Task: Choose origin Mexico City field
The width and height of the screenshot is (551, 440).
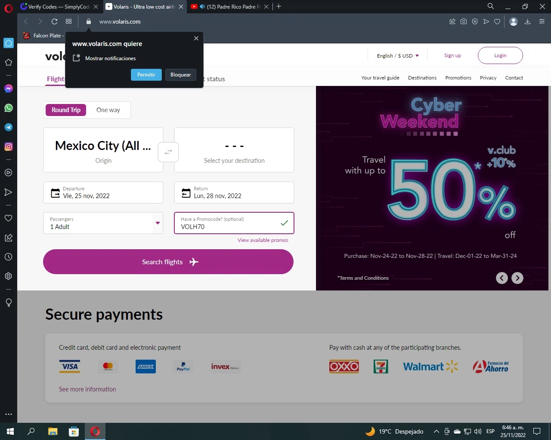Action: pos(103,150)
